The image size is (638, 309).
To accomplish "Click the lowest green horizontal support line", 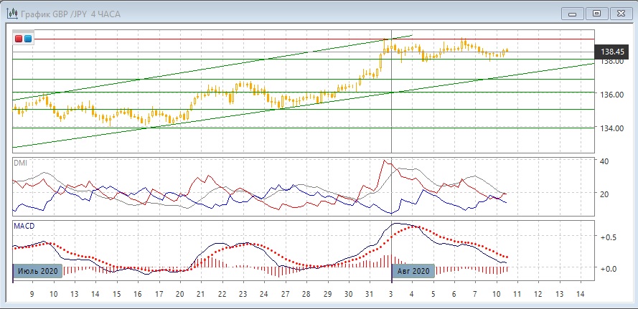I will (215, 128).
